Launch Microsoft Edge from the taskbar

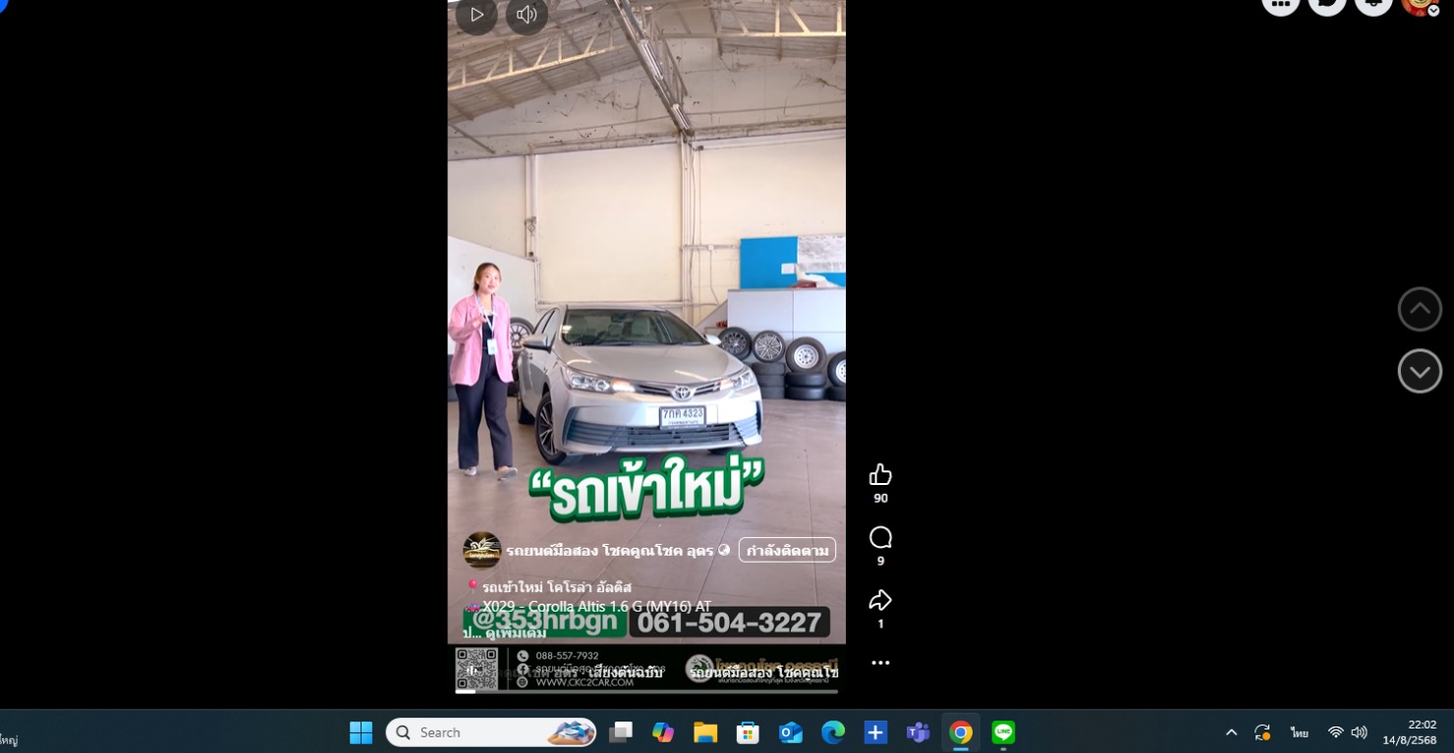click(833, 732)
